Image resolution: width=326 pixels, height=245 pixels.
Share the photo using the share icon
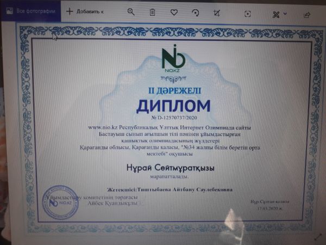(306, 13)
